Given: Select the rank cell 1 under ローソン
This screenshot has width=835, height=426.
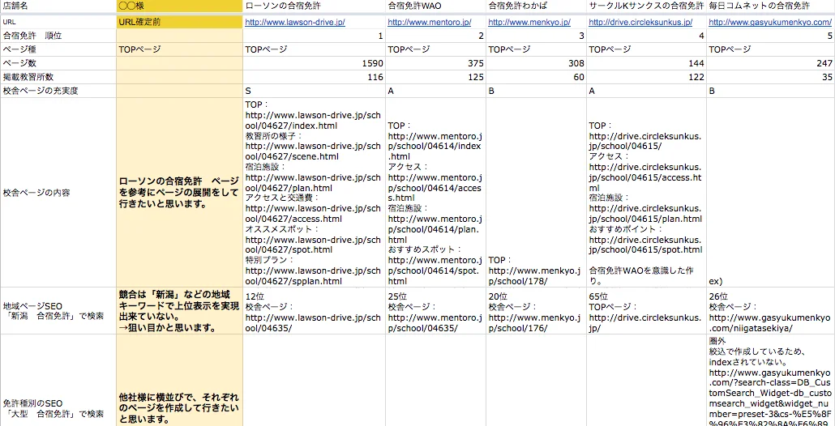Looking at the screenshot, I should 314,36.
